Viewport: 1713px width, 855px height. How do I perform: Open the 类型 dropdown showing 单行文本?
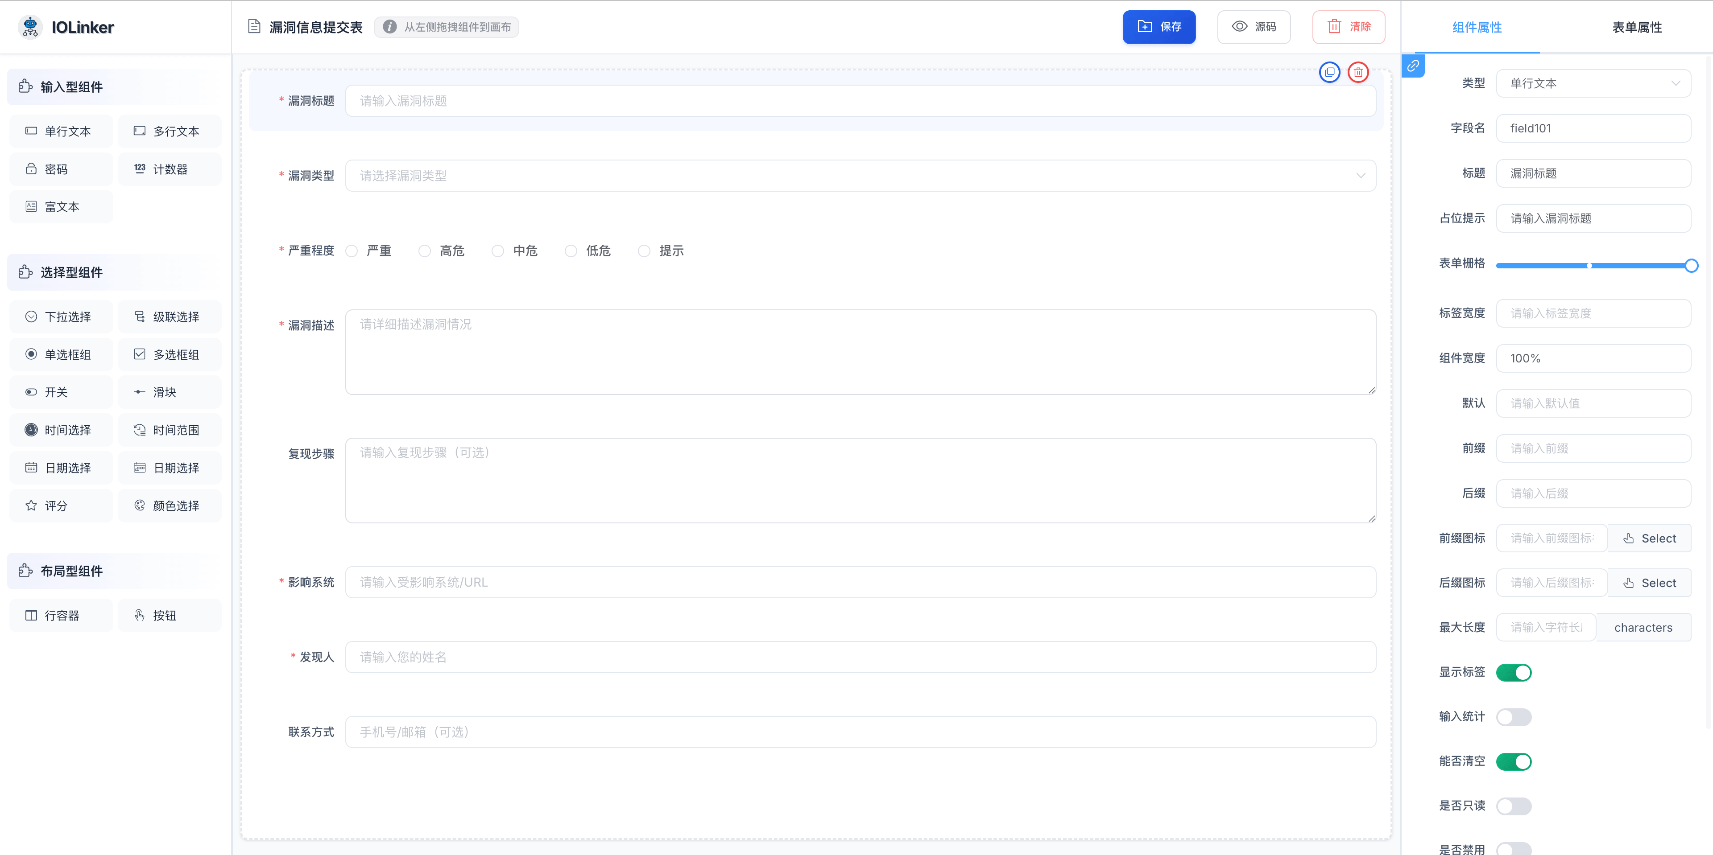coord(1593,83)
